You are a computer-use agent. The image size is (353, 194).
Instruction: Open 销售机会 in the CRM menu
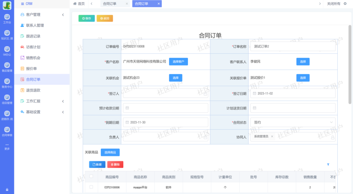coord(33,58)
